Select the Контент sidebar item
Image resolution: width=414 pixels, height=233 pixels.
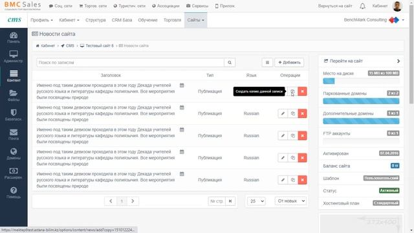14,76
